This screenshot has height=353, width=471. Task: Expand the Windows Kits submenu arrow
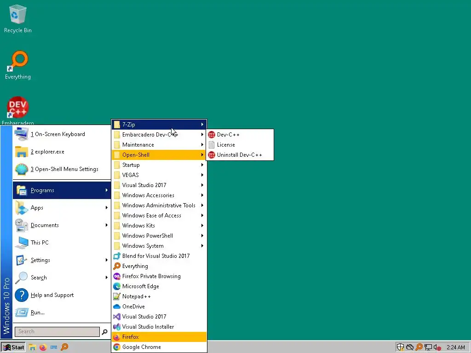202,225
